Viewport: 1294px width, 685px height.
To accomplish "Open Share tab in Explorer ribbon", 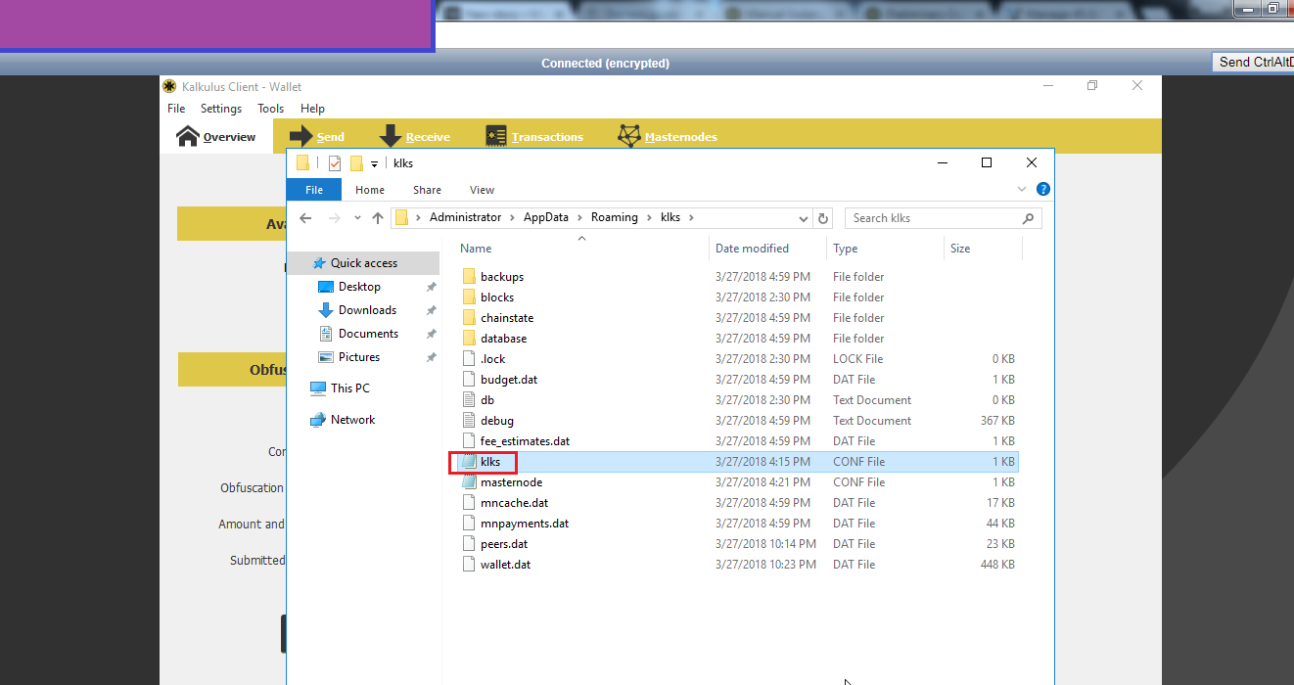I will pos(427,190).
